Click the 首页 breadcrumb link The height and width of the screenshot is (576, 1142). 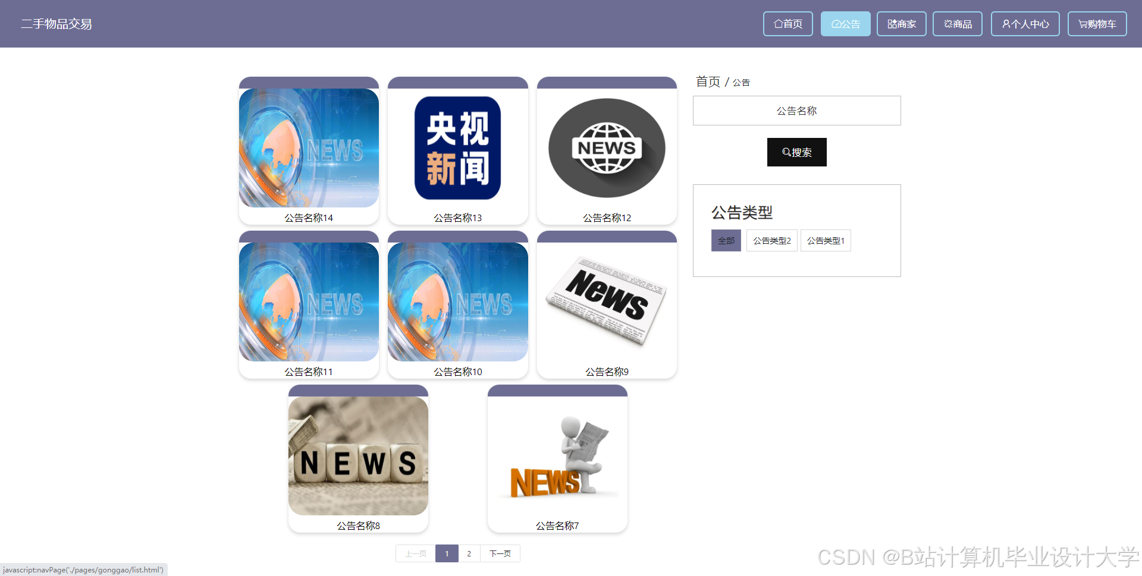[708, 81]
